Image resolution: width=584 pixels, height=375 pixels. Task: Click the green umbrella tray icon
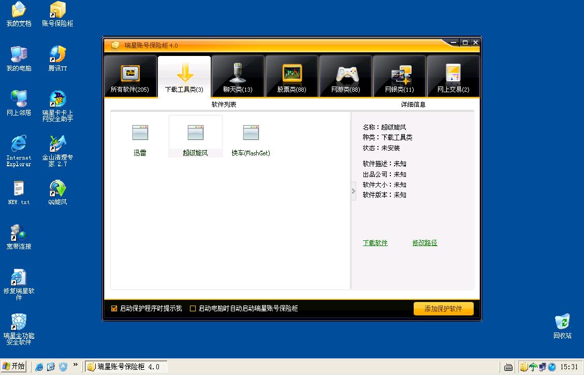[533, 367]
